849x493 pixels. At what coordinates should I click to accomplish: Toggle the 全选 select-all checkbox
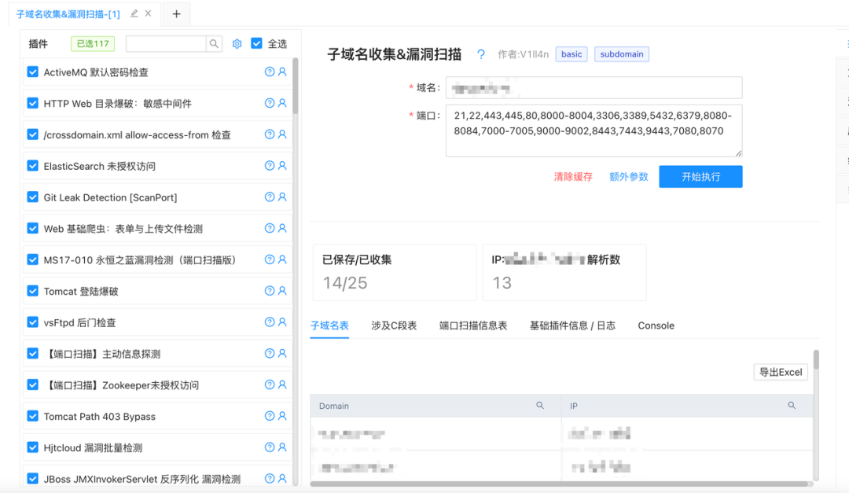(256, 43)
